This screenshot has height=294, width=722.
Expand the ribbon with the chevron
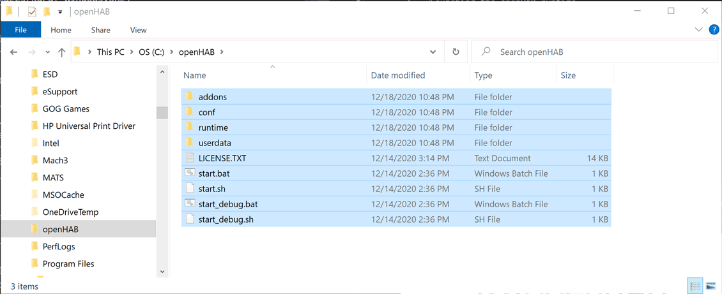698,30
